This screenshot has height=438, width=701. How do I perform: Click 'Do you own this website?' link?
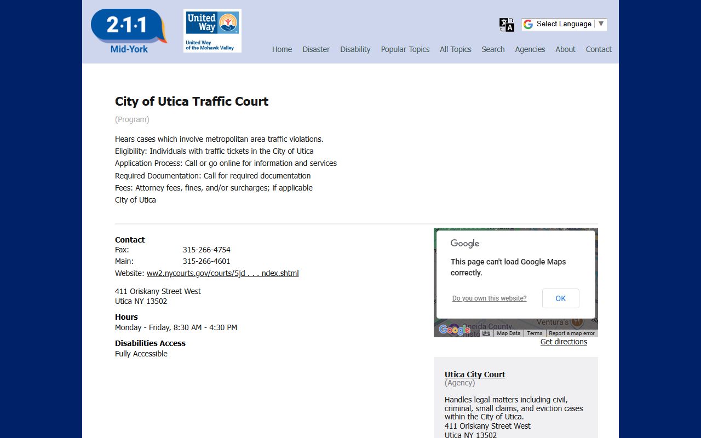[489, 298]
